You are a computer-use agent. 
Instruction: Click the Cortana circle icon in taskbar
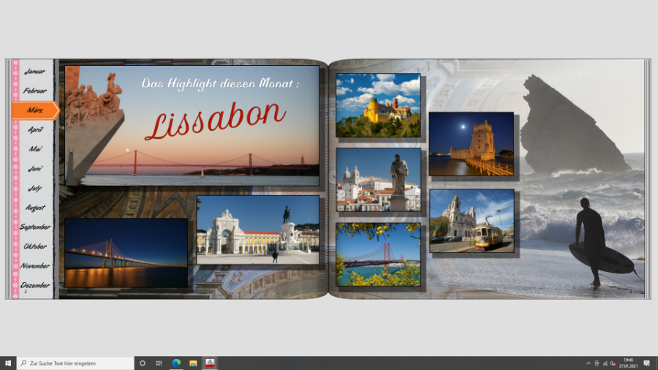(x=143, y=363)
